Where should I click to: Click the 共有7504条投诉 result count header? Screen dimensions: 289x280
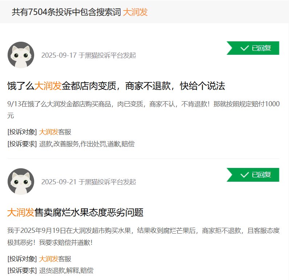pyautogui.click(x=66, y=12)
